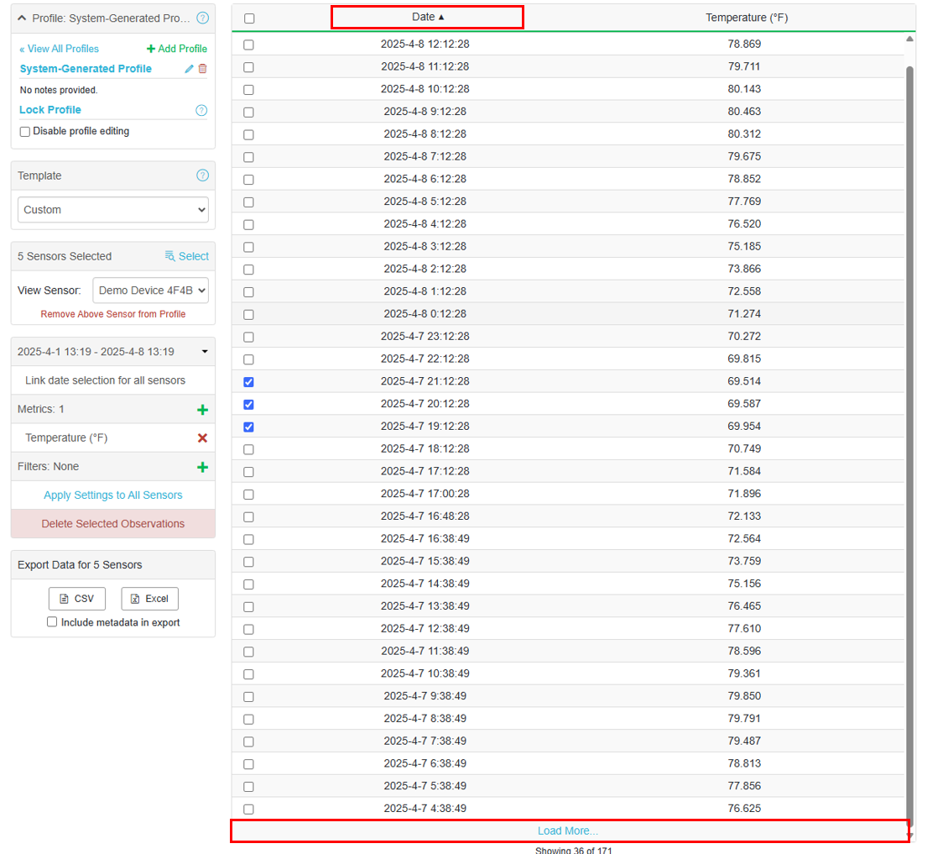
Task: Open the View Sensor device dropdown
Action: [x=150, y=291]
